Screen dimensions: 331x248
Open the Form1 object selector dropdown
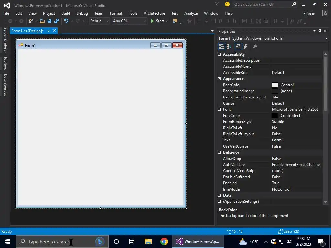[326, 39]
